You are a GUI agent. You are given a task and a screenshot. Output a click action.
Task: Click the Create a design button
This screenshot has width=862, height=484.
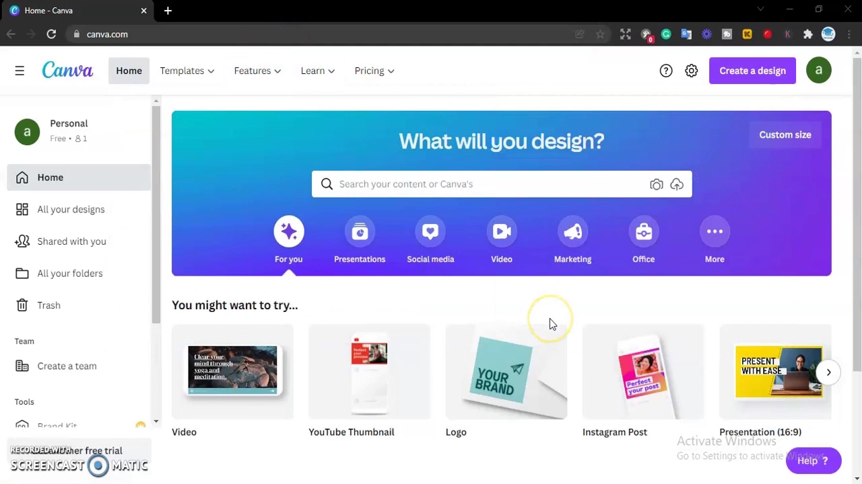tap(752, 71)
